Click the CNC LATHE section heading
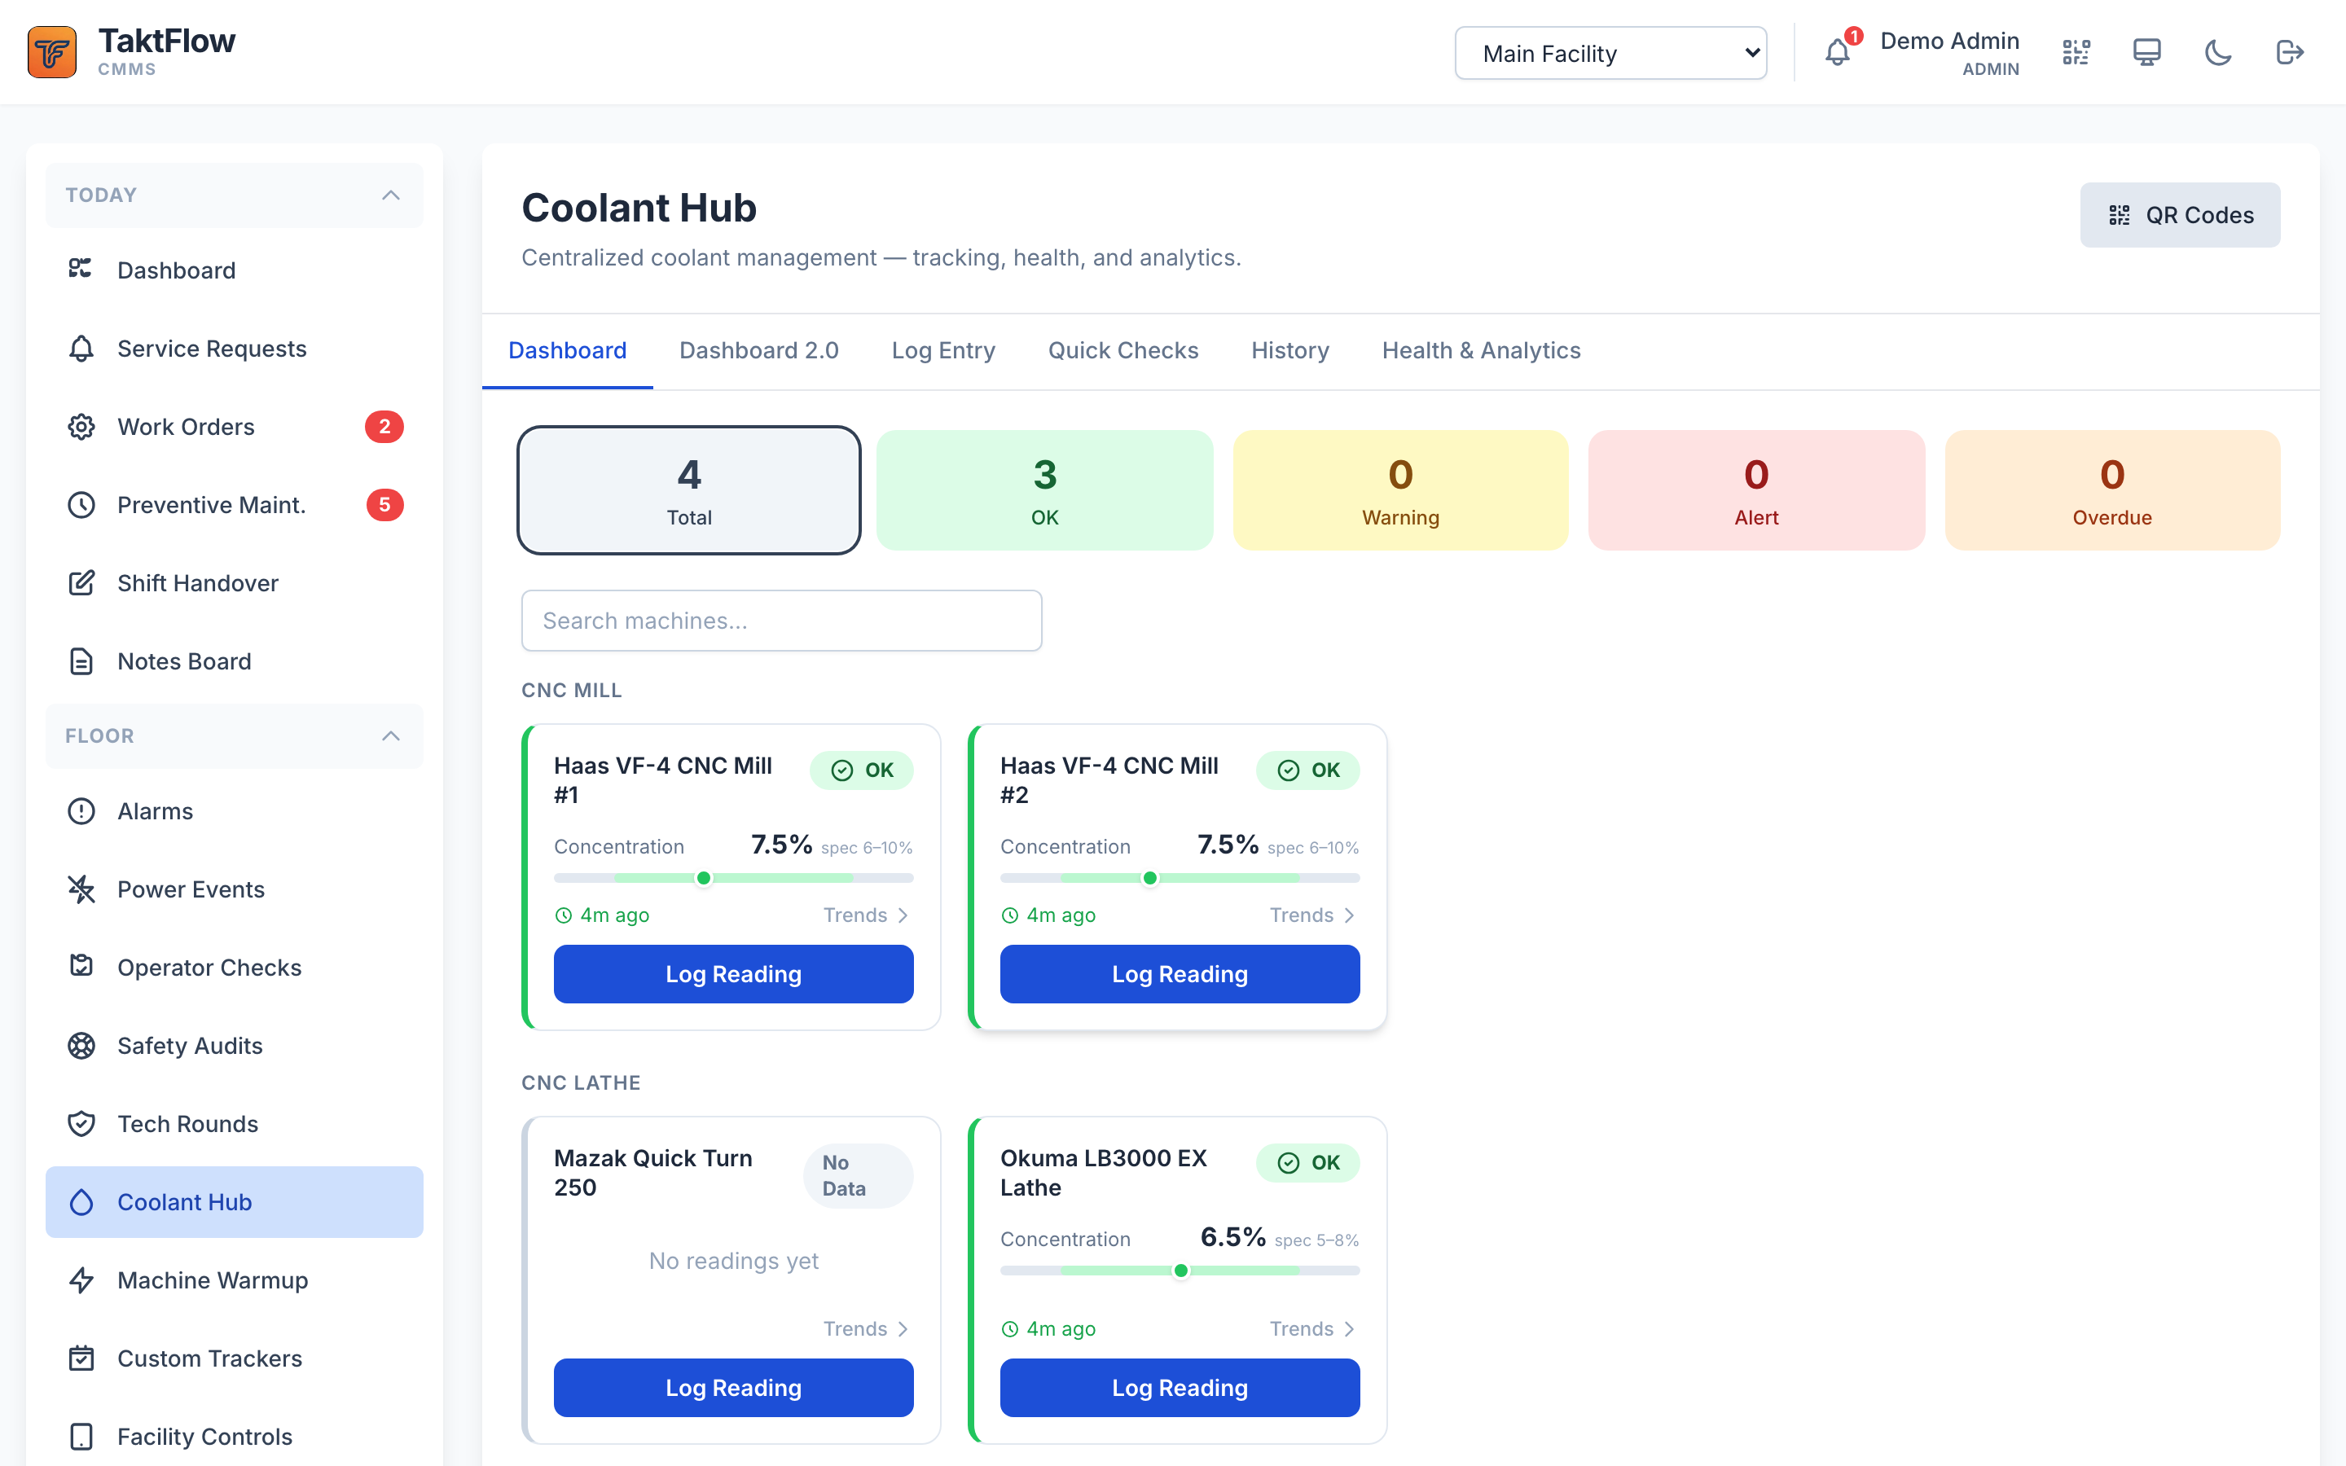This screenshot has height=1466, width=2346. (581, 1082)
